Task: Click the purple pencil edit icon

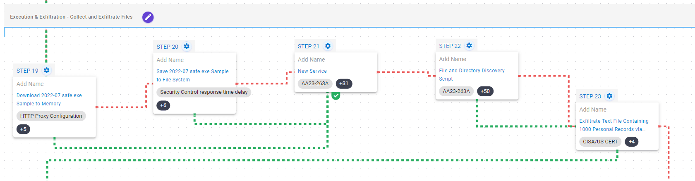Action: [x=148, y=17]
